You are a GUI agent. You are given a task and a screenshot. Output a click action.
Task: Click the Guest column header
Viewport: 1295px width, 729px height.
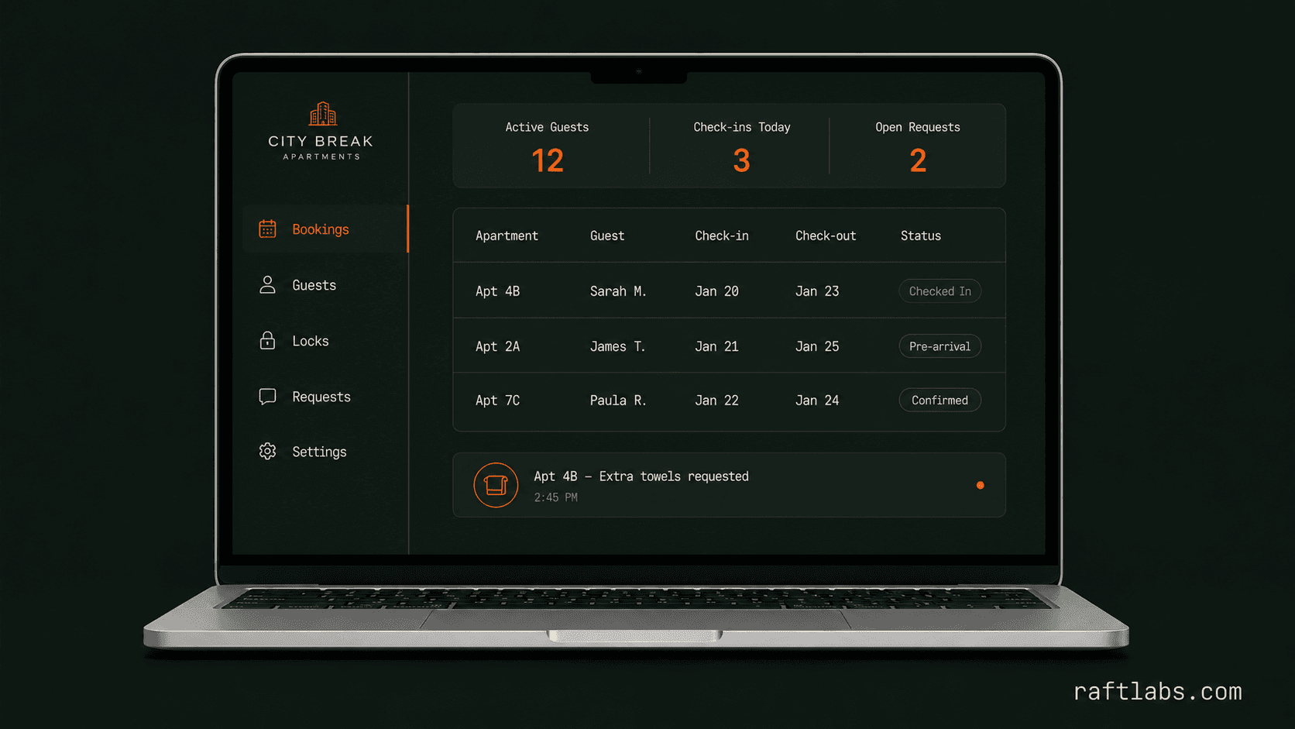tap(607, 236)
